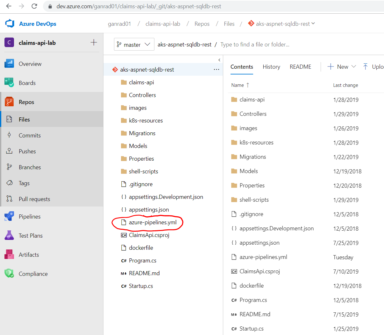Viewport: 384px width, 335px height.
Task: Click the browser forward arrow
Action: coord(21,6)
